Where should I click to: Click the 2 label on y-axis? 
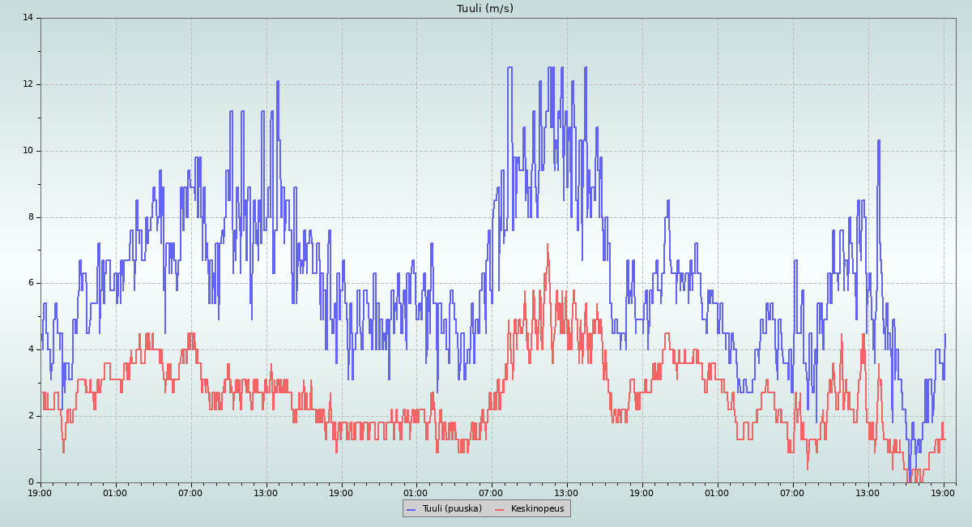30,416
